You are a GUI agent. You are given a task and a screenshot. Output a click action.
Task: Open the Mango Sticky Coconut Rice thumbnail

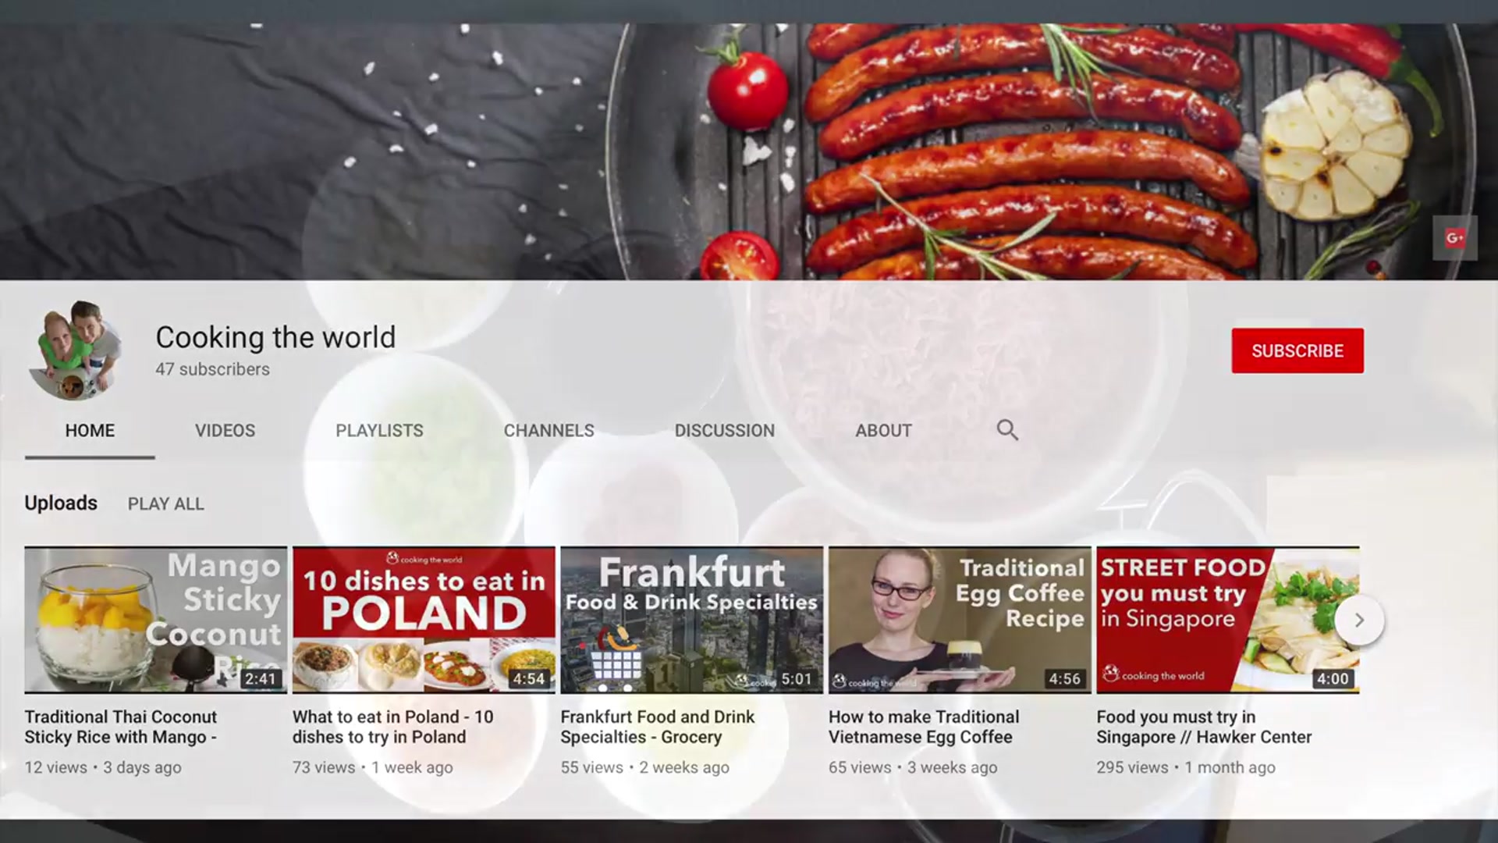(x=155, y=620)
